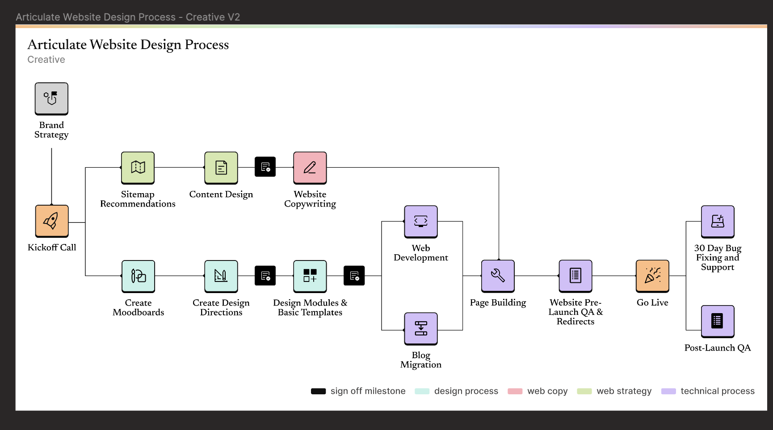This screenshot has width=773, height=430.
Task: Select the 30 Day Bug Fixing icon
Action: tap(718, 222)
